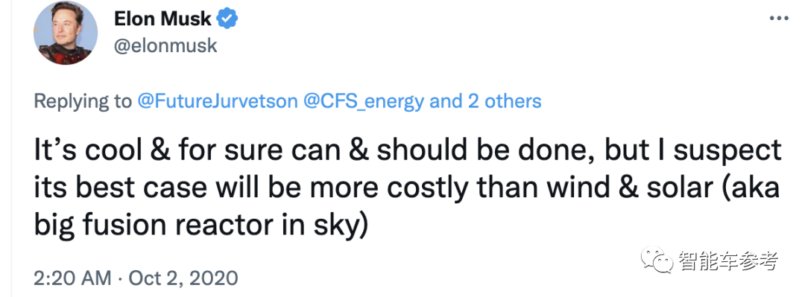Show the "and 2 others" recipients
Screen dimensions: 805x297
coord(484,101)
